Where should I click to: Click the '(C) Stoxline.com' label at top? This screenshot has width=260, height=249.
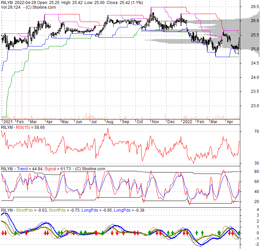[41, 7]
